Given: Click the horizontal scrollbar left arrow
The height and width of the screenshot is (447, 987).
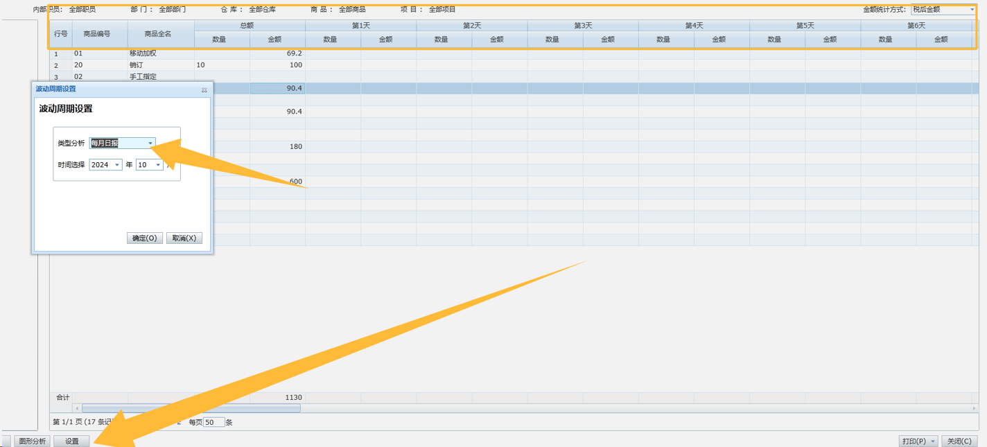Looking at the screenshot, I should pyautogui.click(x=77, y=409).
